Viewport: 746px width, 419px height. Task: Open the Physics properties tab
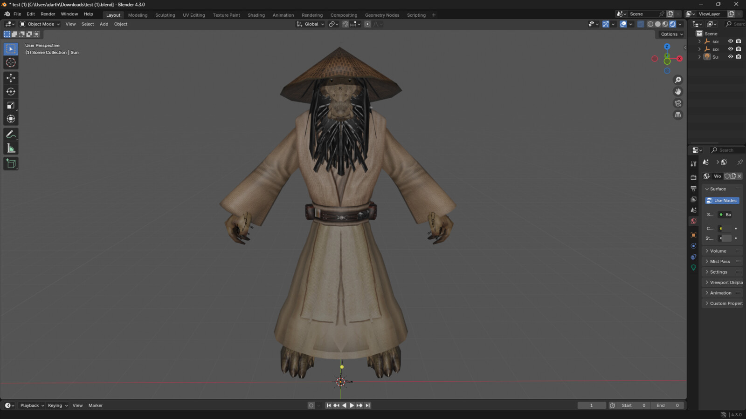(x=693, y=246)
